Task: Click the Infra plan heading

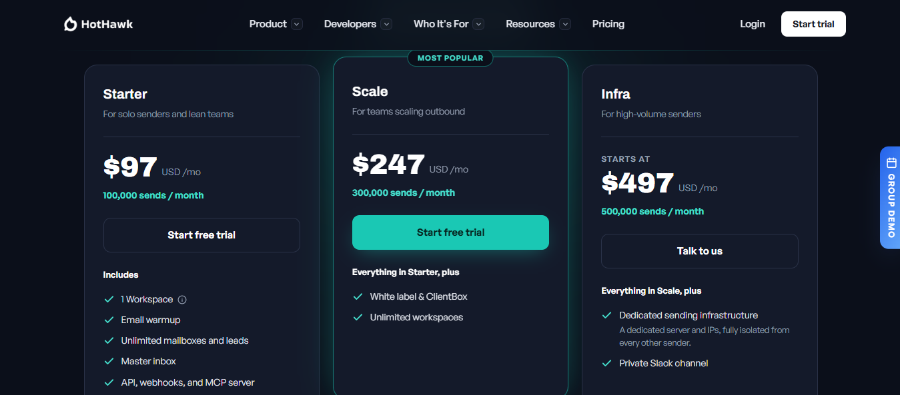Action: click(x=616, y=94)
